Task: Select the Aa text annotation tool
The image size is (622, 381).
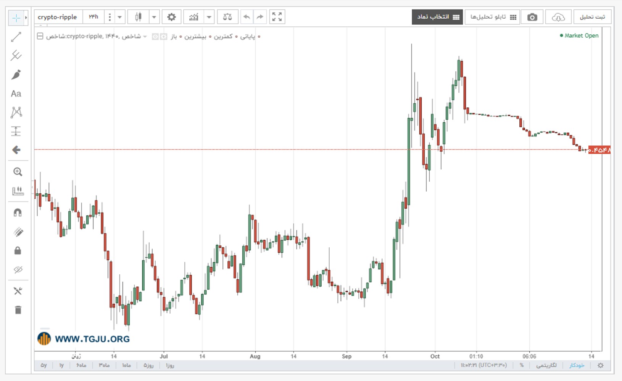Action: coord(16,94)
